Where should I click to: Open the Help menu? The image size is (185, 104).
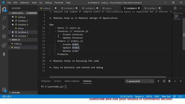(x=68, y=3)
